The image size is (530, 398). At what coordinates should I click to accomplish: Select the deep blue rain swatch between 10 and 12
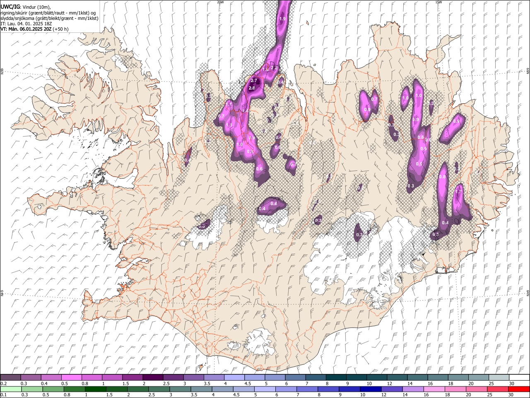(x=370, y=389)
